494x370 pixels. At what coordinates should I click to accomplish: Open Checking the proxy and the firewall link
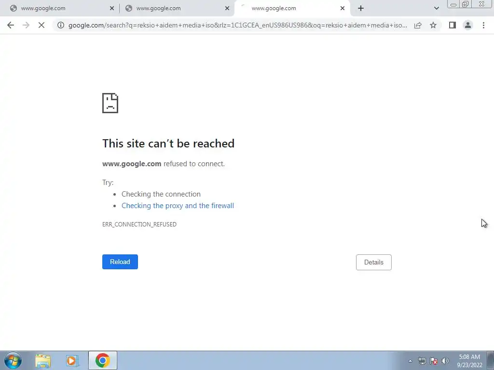(178, 205)
